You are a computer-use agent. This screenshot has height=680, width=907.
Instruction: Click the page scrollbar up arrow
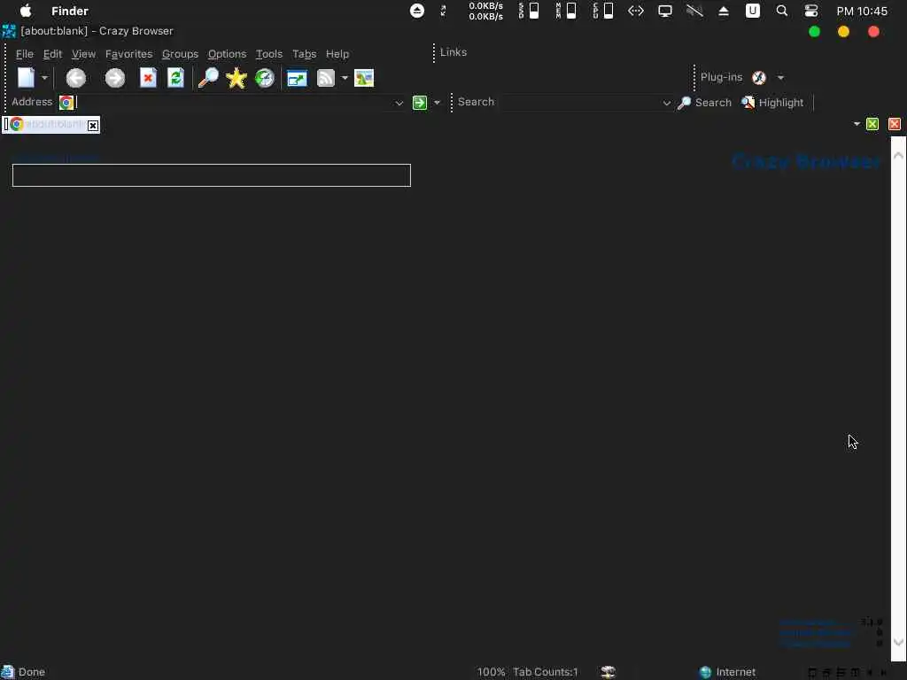tap(898, 155)
